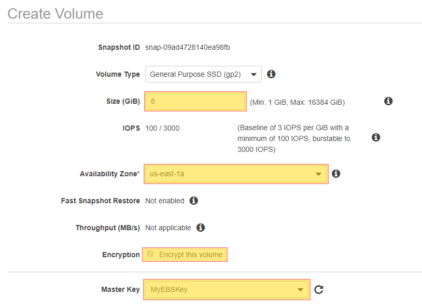
Task: Click the info icon for IOPS description
Action: tap(376, 137)
